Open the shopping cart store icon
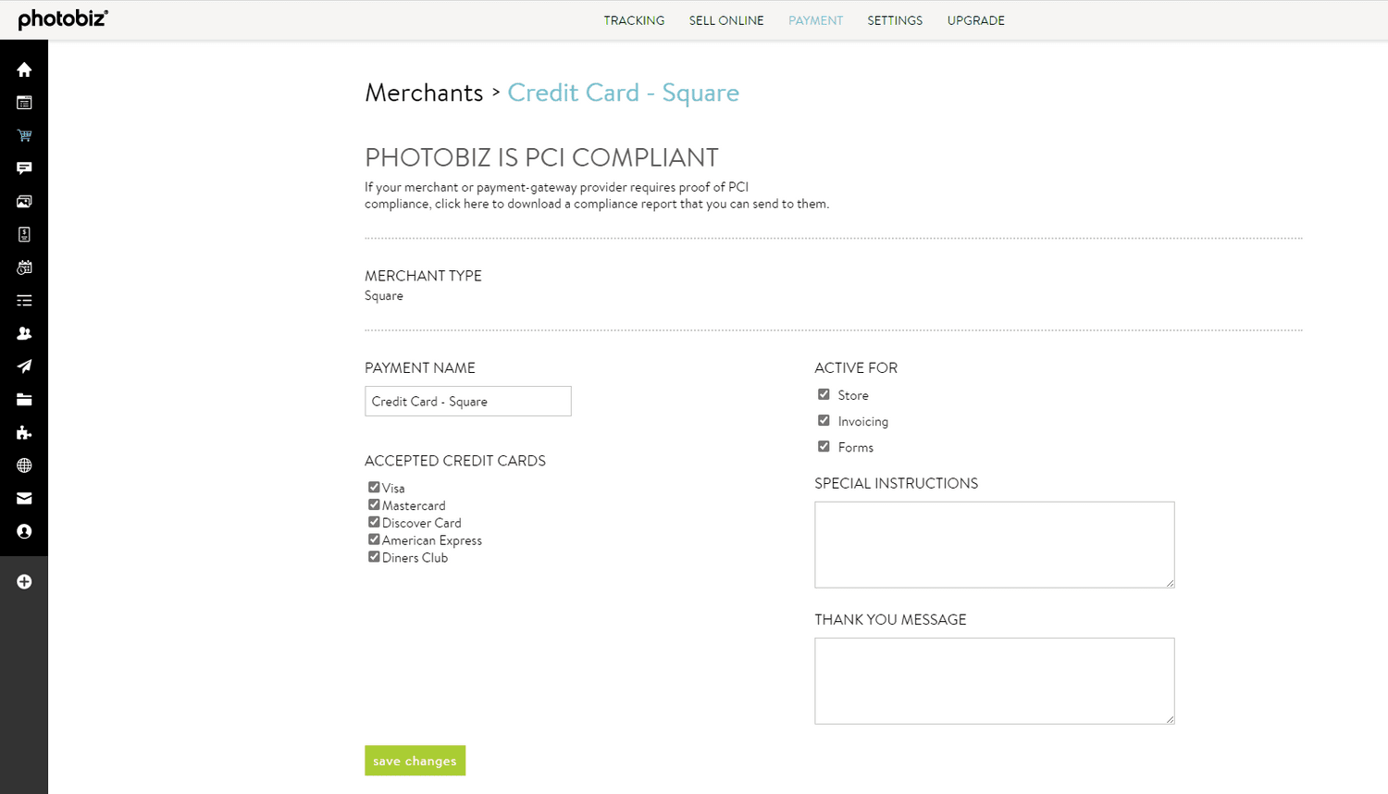This screenshot has height=794, width=1388. click(24, 135)
